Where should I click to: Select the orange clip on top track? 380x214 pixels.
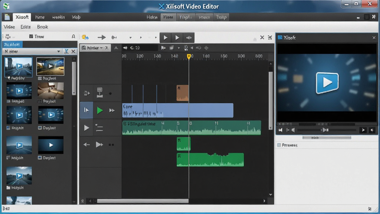tap(183, 93)
